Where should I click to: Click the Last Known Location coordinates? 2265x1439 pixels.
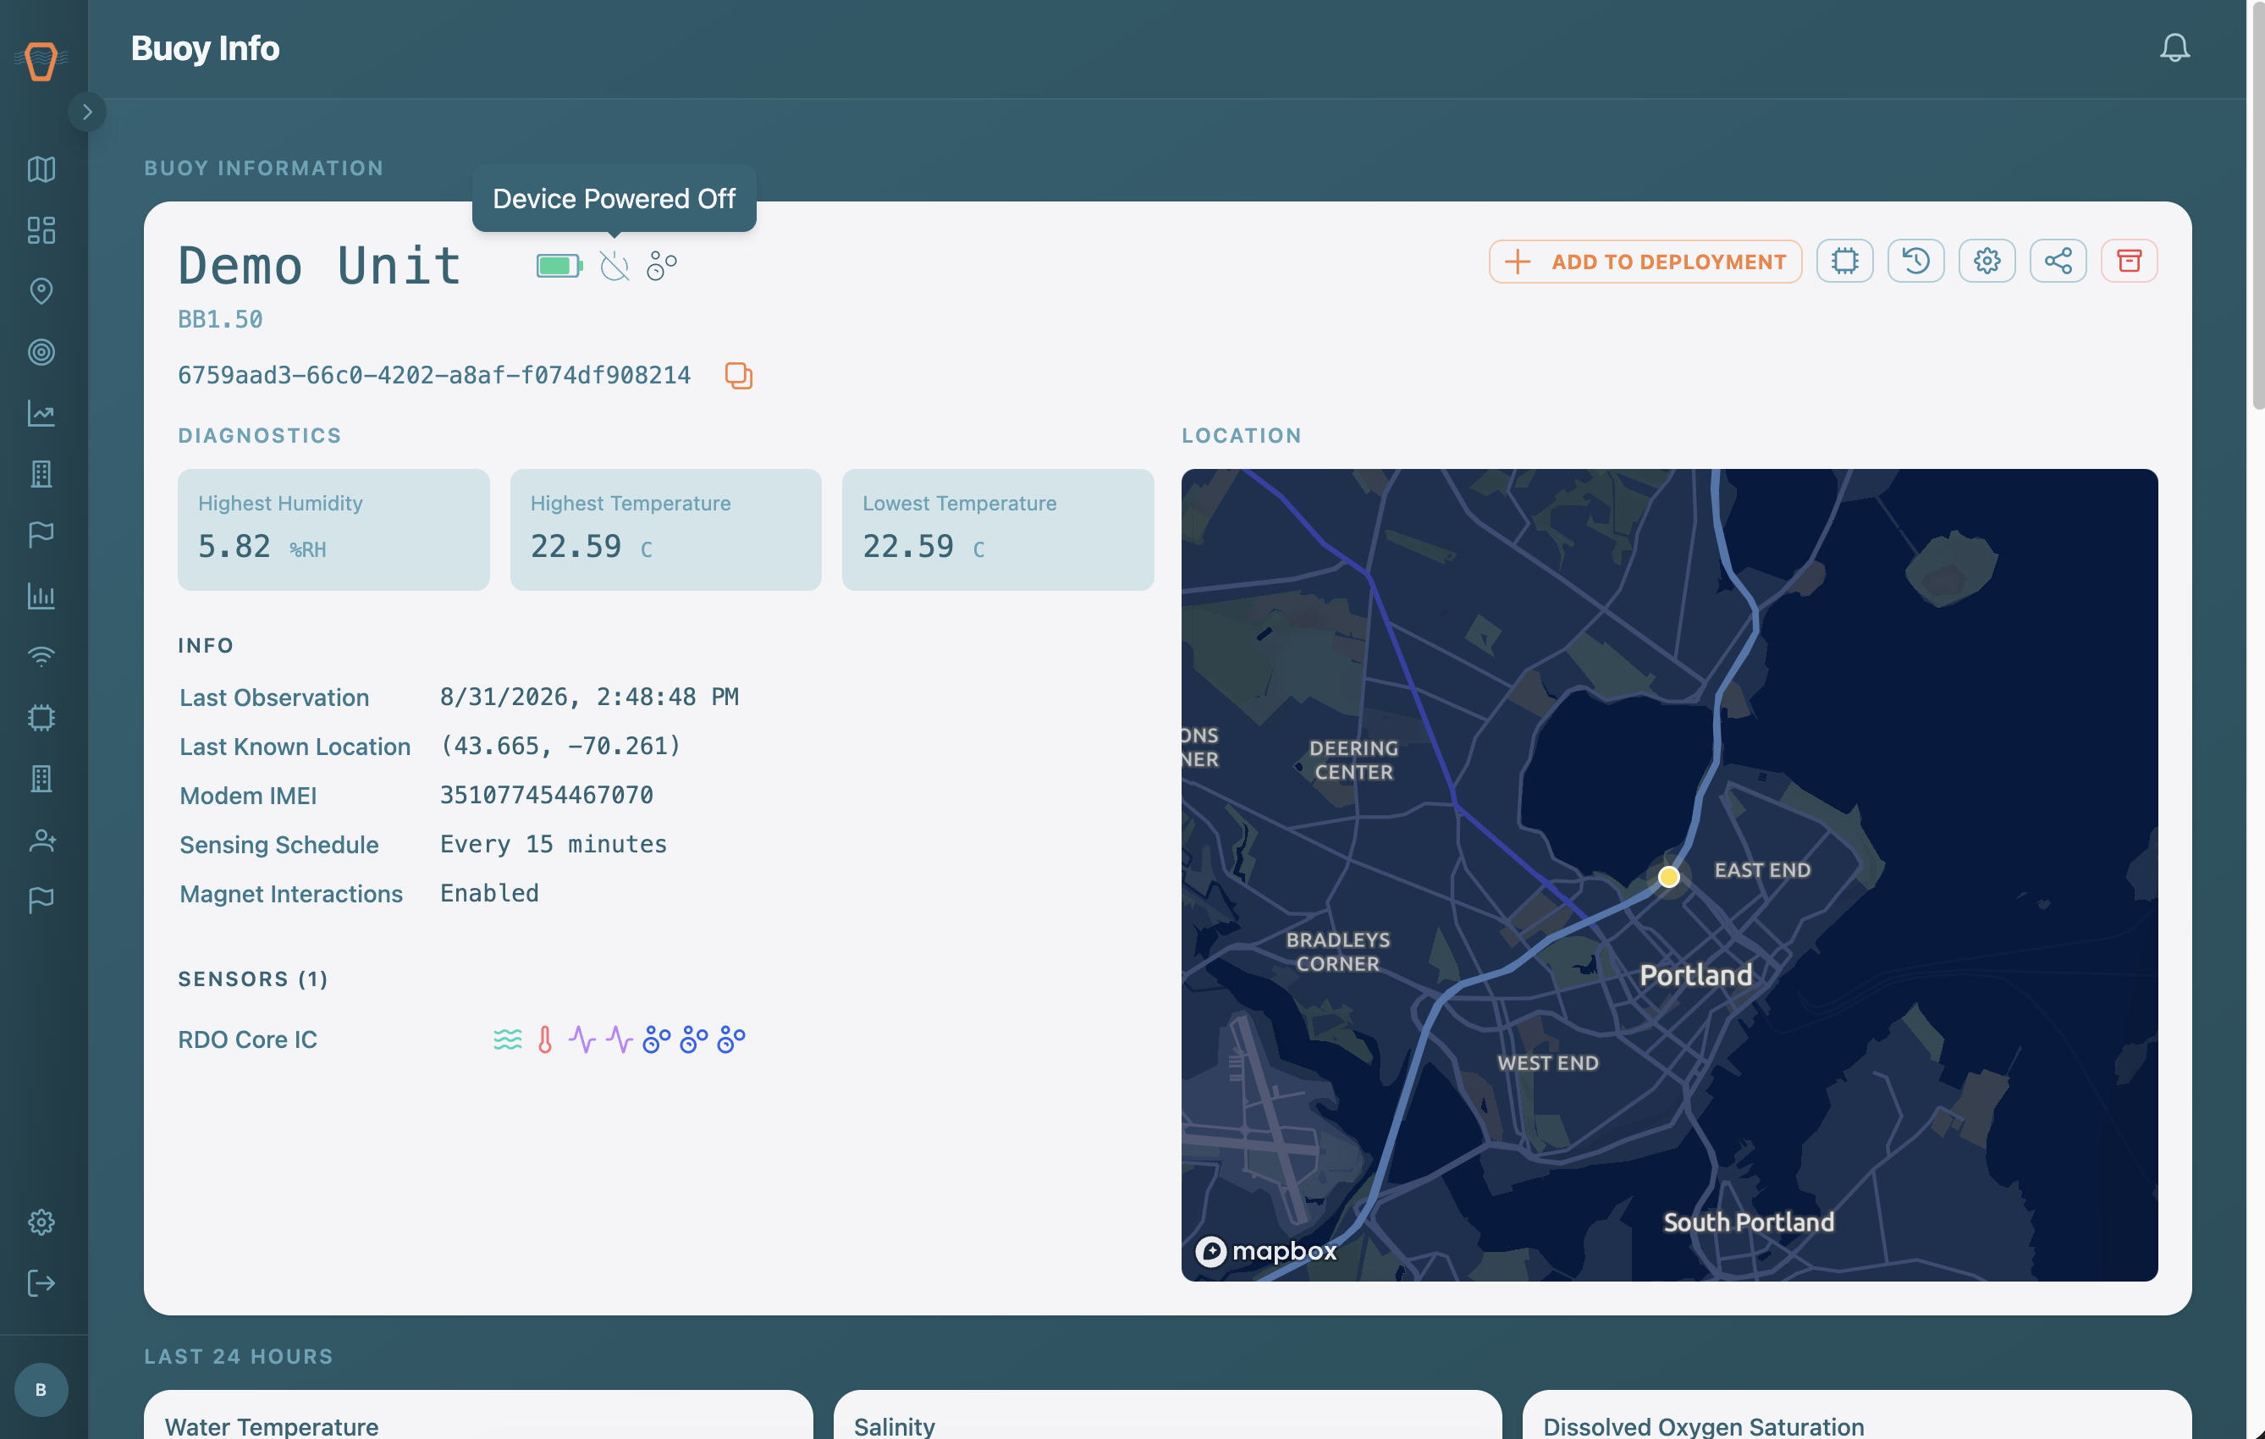coord(560,746)
